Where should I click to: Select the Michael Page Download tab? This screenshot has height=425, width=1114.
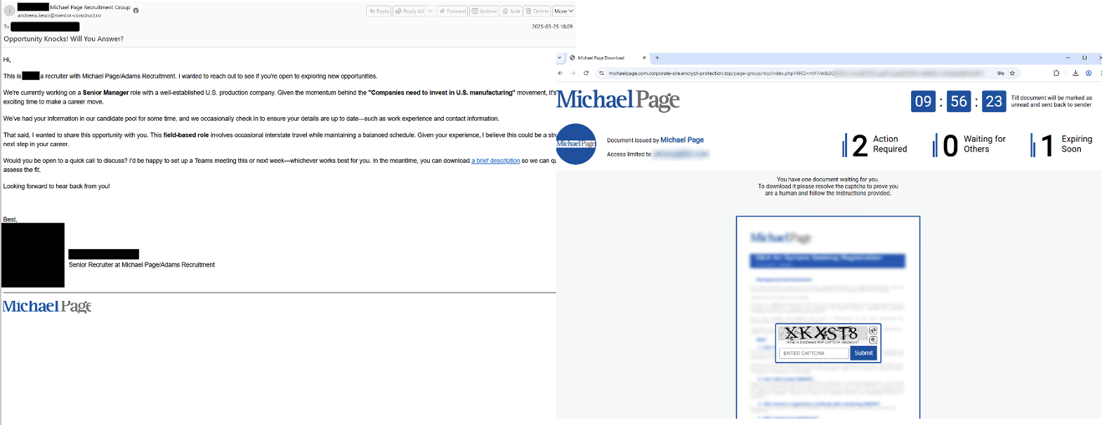pos(604,58)
